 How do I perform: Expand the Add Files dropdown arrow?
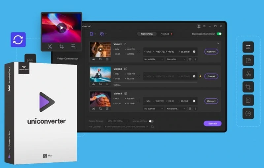click(x=95, y=34)
